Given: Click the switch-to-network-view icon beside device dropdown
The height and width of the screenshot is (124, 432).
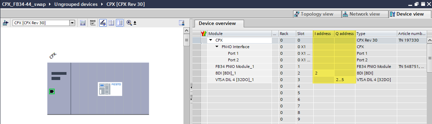Looking at the screenshot, I should click(x=5, y=23).
